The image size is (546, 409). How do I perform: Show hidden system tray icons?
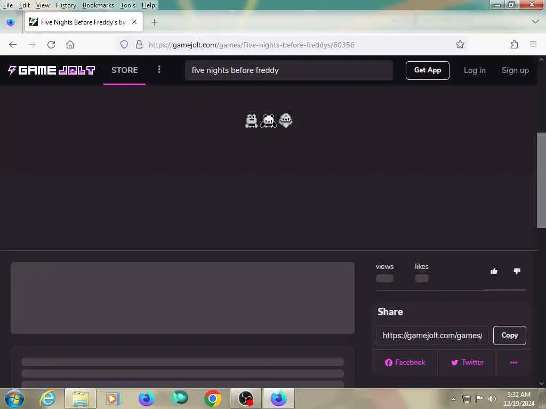click(x=453, y=399)
